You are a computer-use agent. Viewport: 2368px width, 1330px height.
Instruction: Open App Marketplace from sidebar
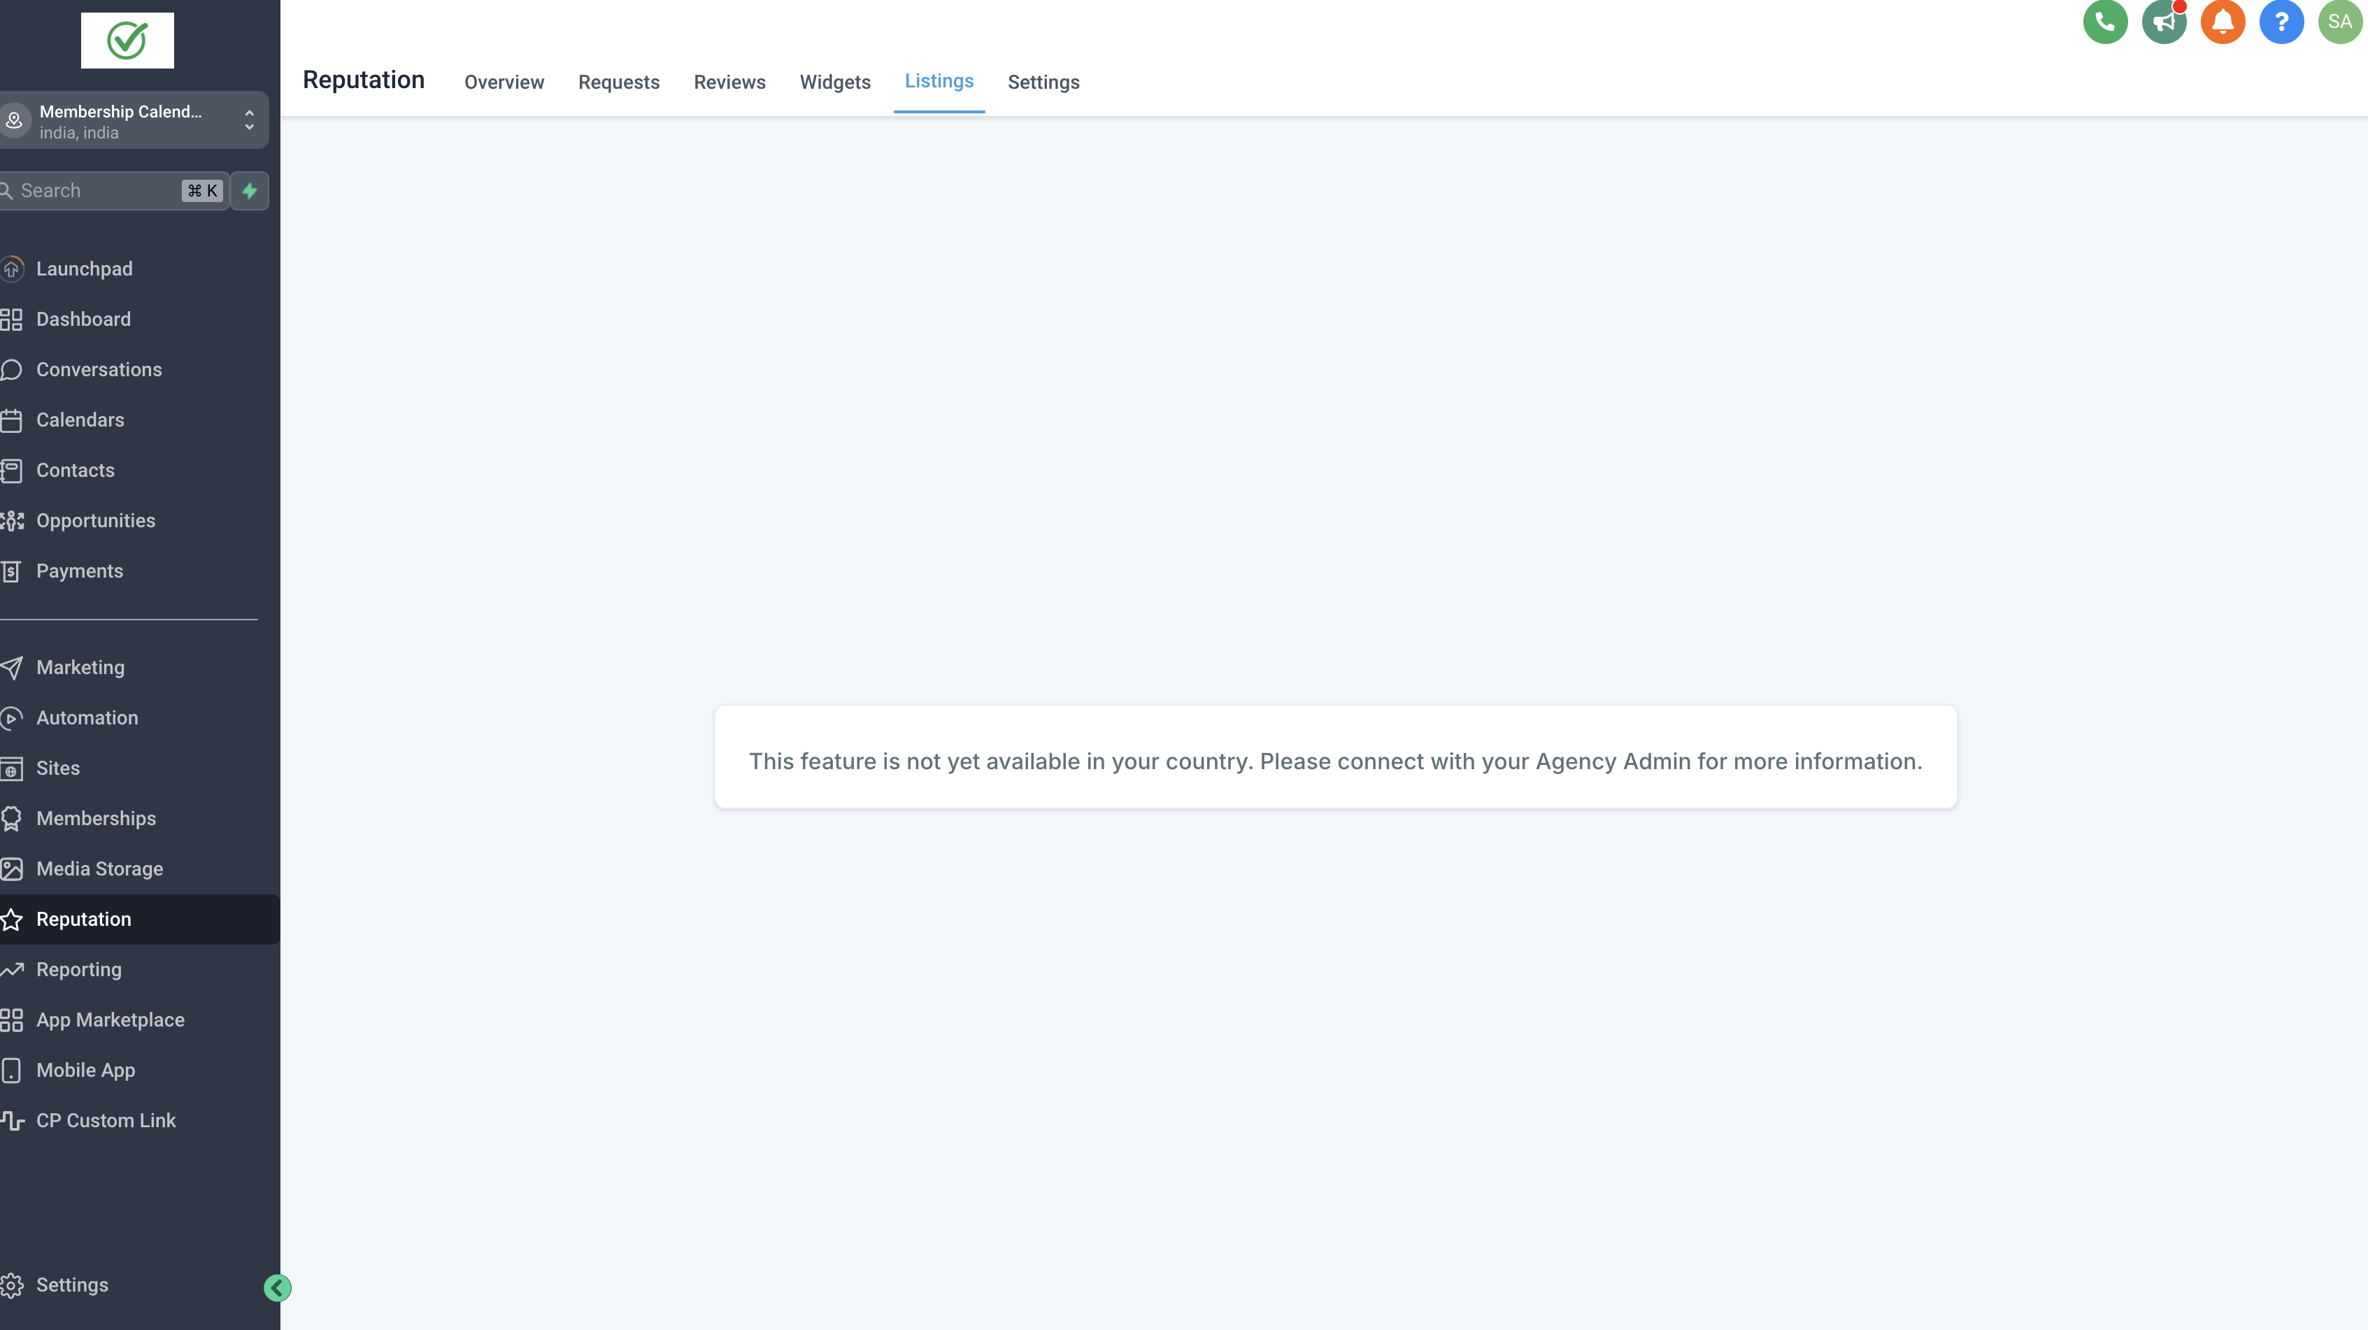point(110,1020)
